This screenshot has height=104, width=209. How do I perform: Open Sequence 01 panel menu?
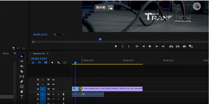click(x=48, y=54)
